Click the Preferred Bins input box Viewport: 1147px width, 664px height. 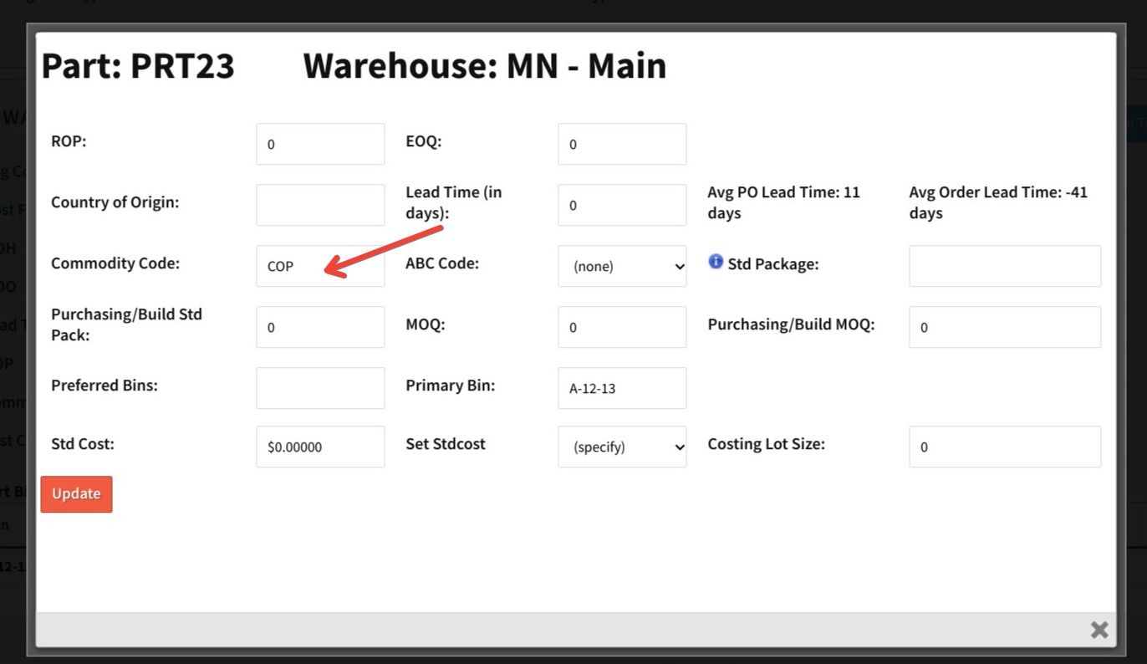click(320, 388)
